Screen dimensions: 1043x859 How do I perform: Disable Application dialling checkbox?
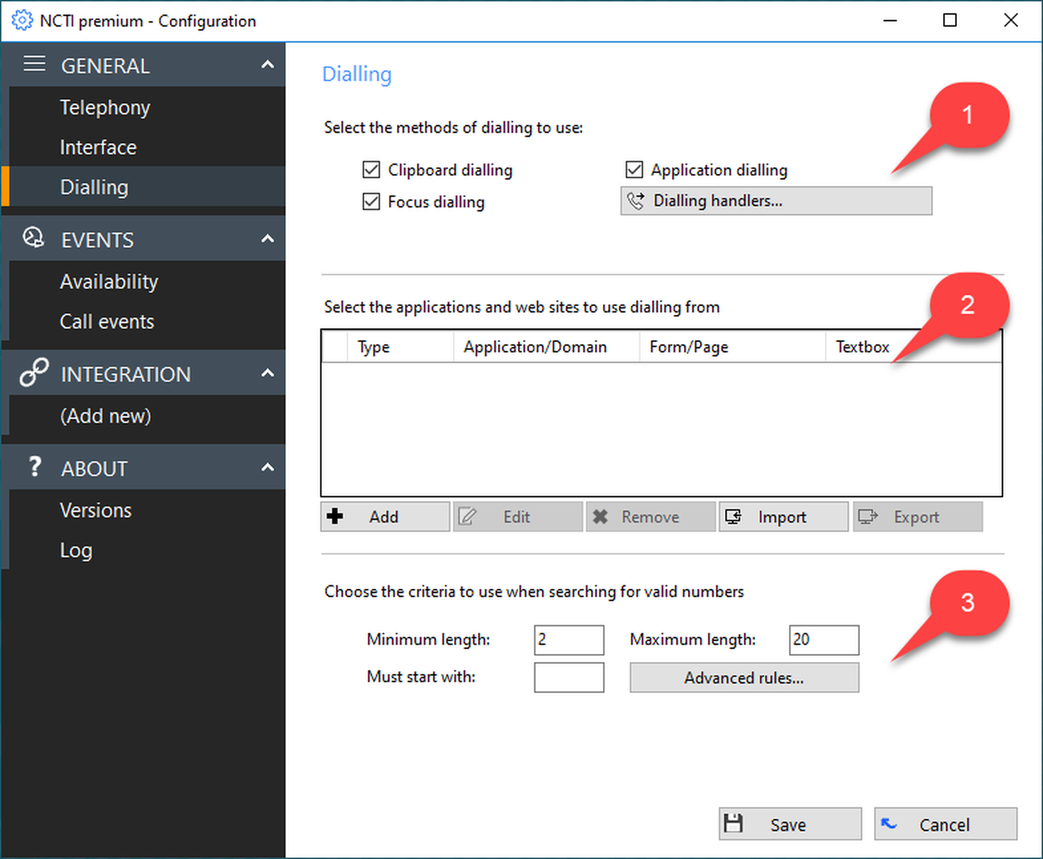pyautogui.click(x=634, y=170)
